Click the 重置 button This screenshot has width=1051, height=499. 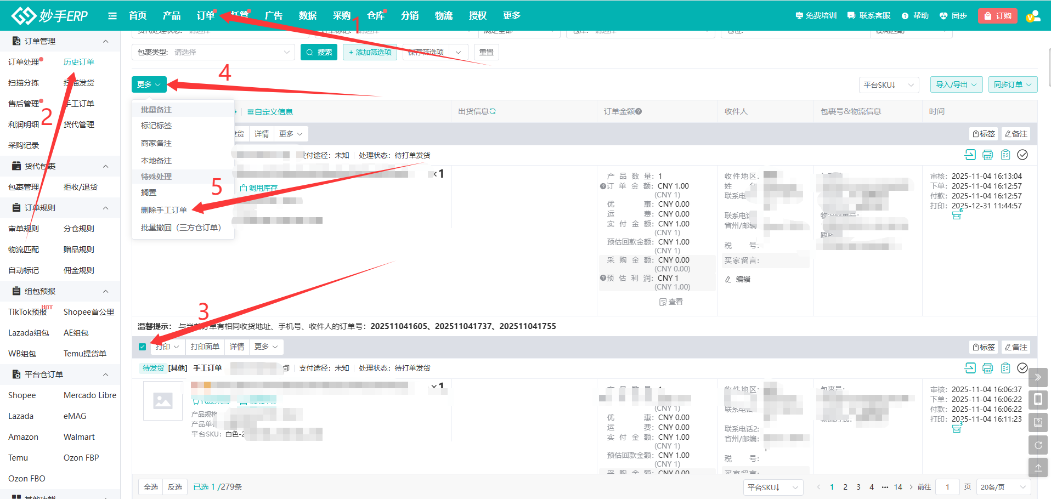pyautogui.click(x=486, y=52)
